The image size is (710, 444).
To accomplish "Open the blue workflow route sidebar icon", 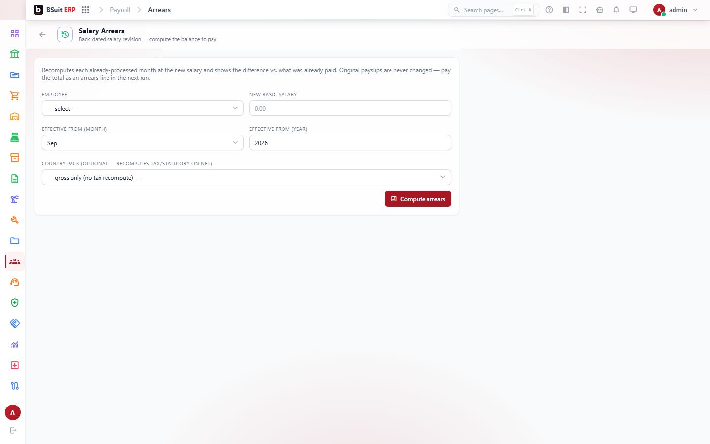I will (15, 386).
